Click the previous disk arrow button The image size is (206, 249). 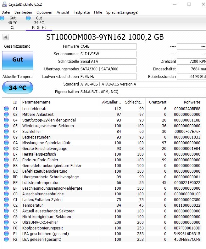pyautogui.click(x=6, y=37)
